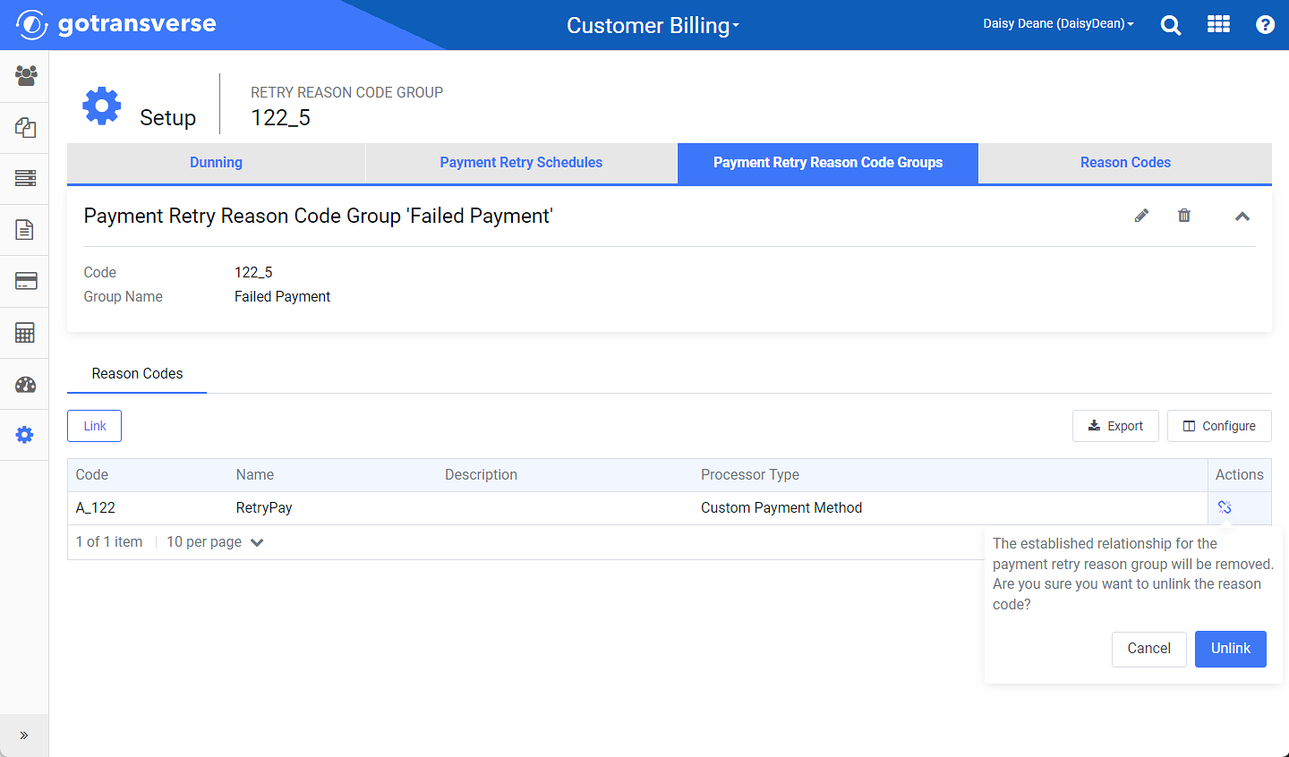Open the help question mark icon
Screen dimensions: 1289x757
[x=1265, y=25]
